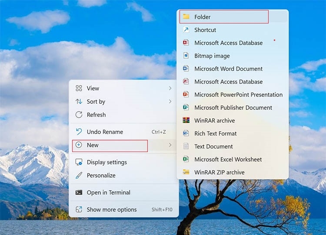Click the WinRAR ZIP archive folder icon

point(186,172)
